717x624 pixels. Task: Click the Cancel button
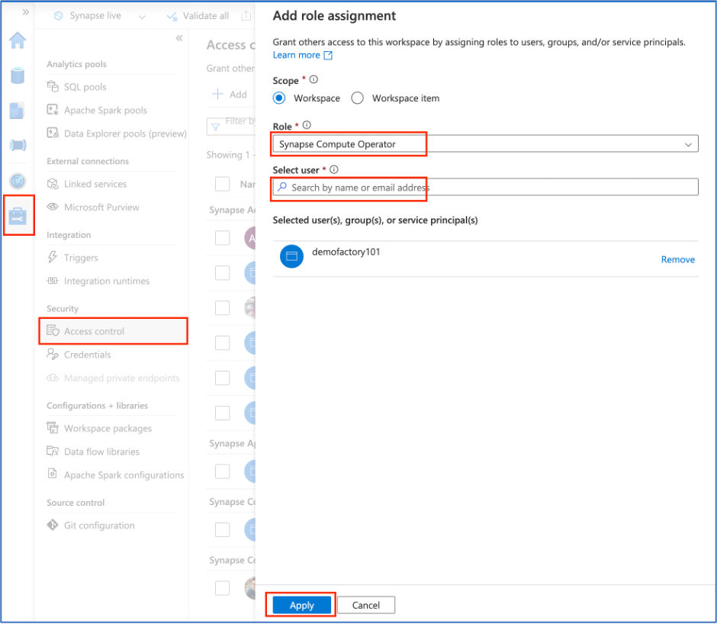[x=366, y=605]
